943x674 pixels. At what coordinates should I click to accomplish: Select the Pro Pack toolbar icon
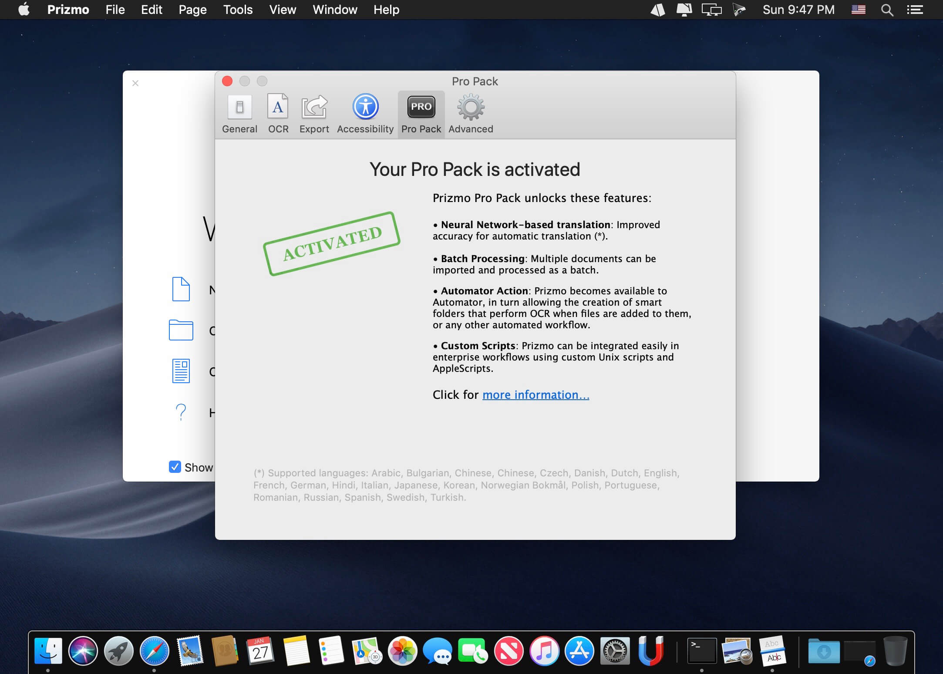pyautogui.click(x=421, y=114)
